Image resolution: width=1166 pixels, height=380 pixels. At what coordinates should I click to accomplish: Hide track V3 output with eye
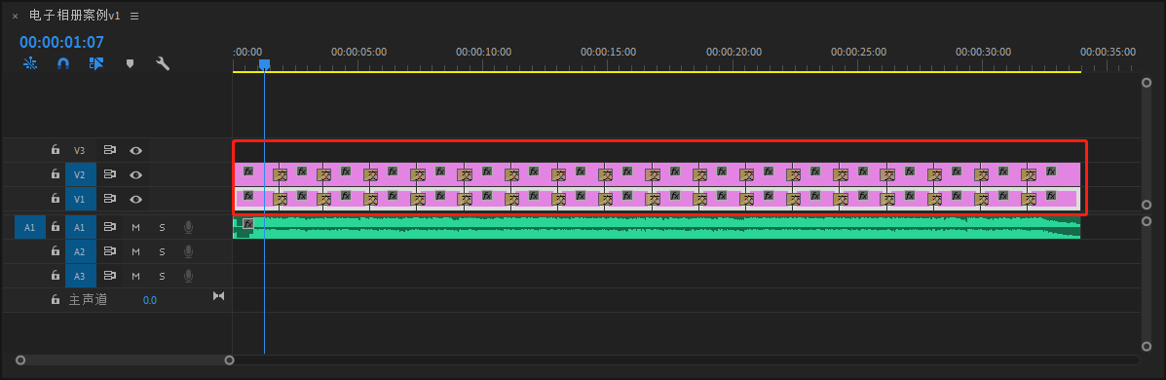click(136, 150)
